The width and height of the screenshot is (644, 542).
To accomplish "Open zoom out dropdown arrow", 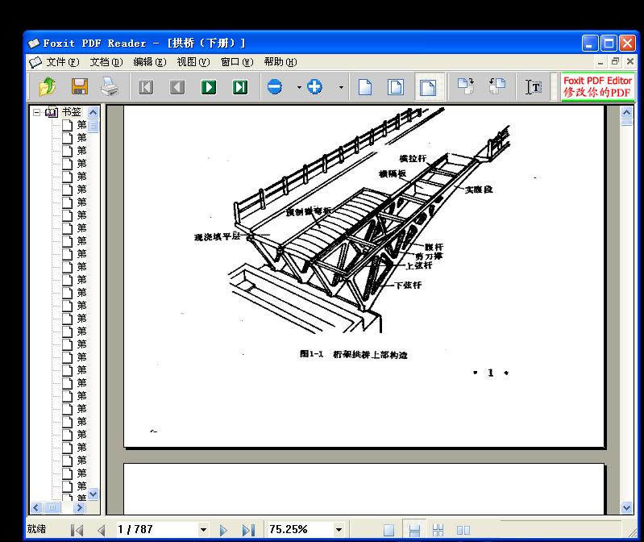I will 299,87.
